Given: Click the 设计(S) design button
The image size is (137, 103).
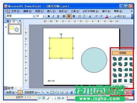Looking at the screenshot, I should click(120, 16).
